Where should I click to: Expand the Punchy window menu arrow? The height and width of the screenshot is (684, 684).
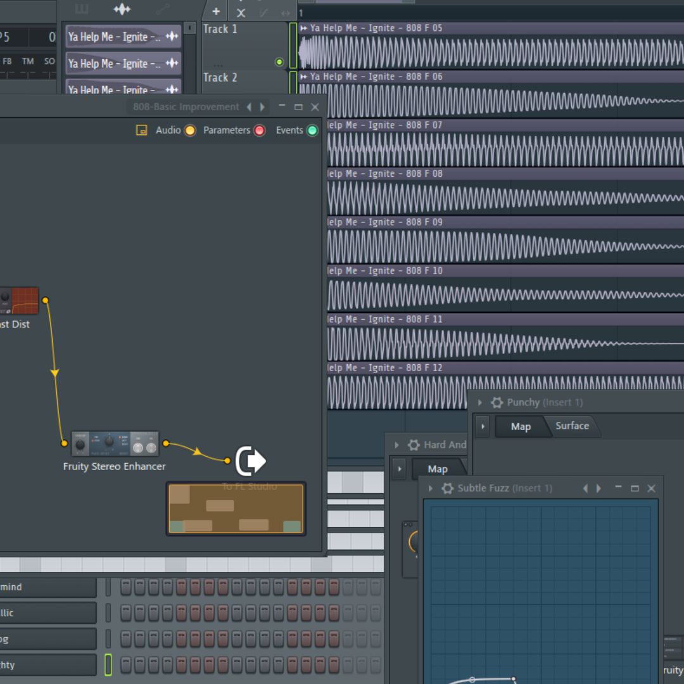(480, 403)
